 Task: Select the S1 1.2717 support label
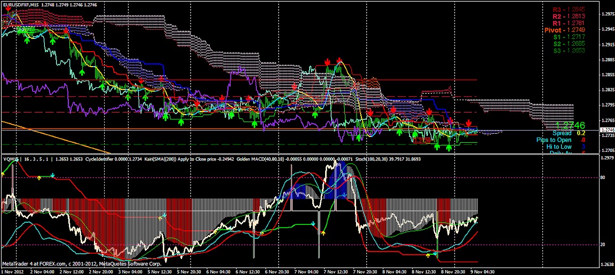(569, 37)
